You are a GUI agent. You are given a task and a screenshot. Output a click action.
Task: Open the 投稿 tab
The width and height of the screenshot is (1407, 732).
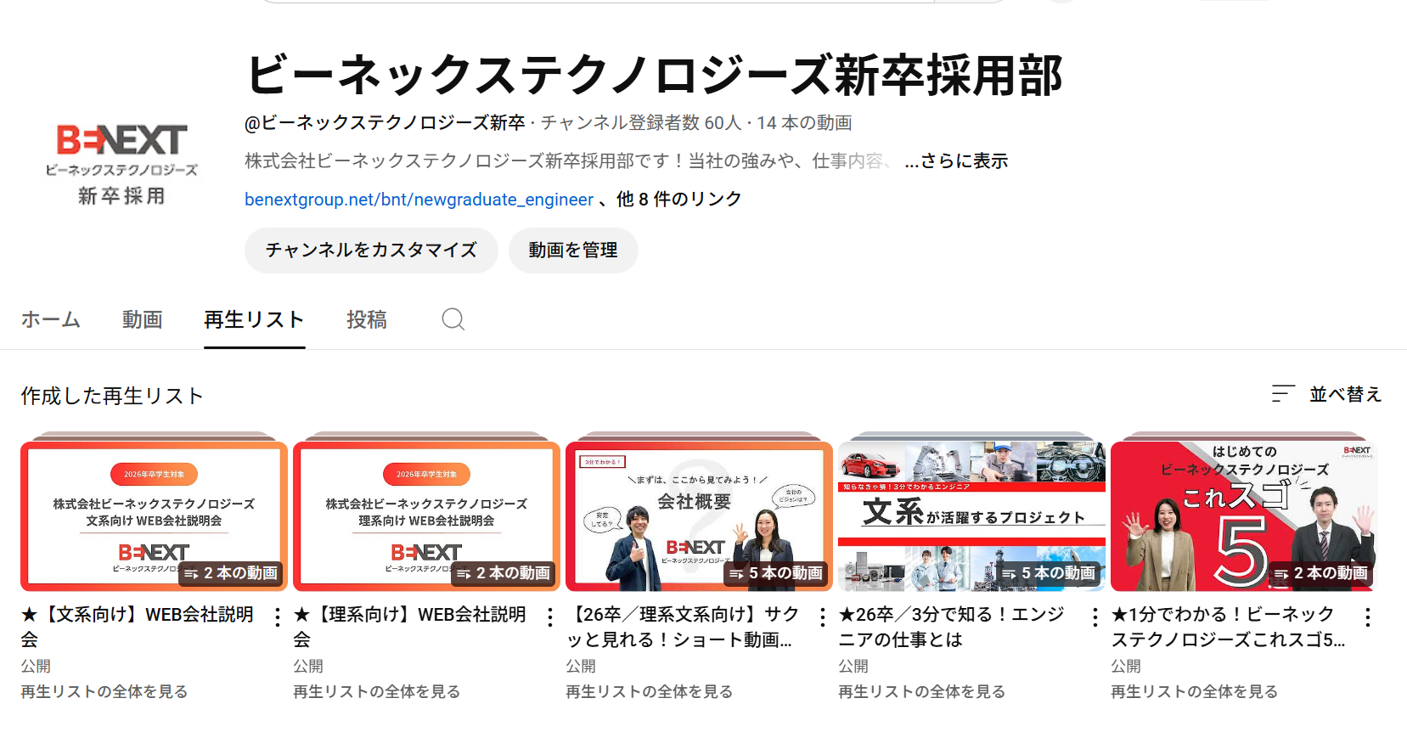(367, 319)
